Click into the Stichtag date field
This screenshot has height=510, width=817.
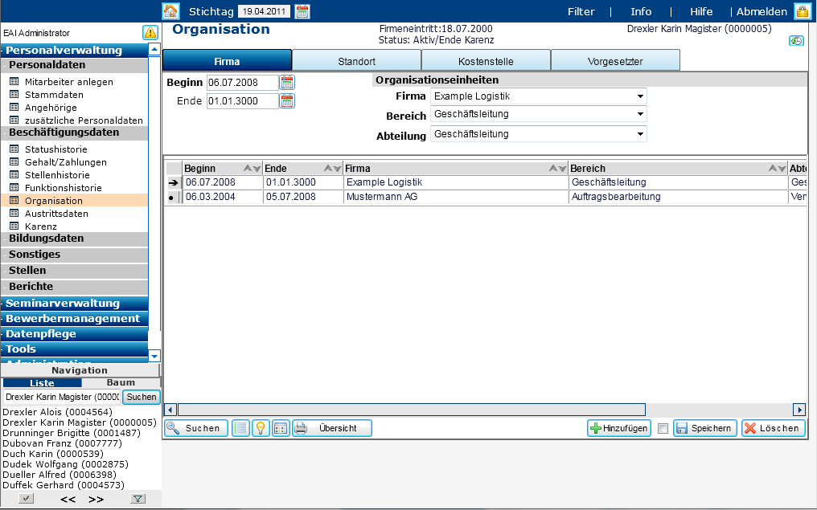click(x=265, y=11)
